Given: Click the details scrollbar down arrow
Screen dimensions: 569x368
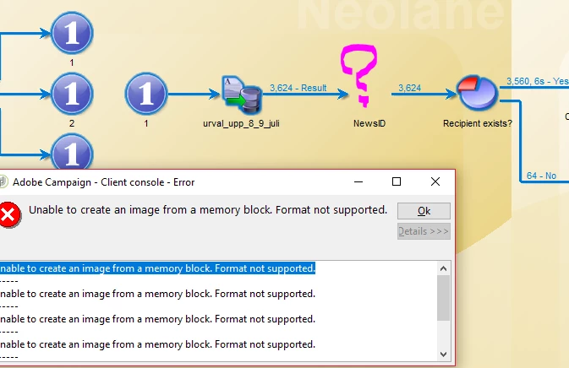Looking at the screenshot, I should [x=443, y=354].
